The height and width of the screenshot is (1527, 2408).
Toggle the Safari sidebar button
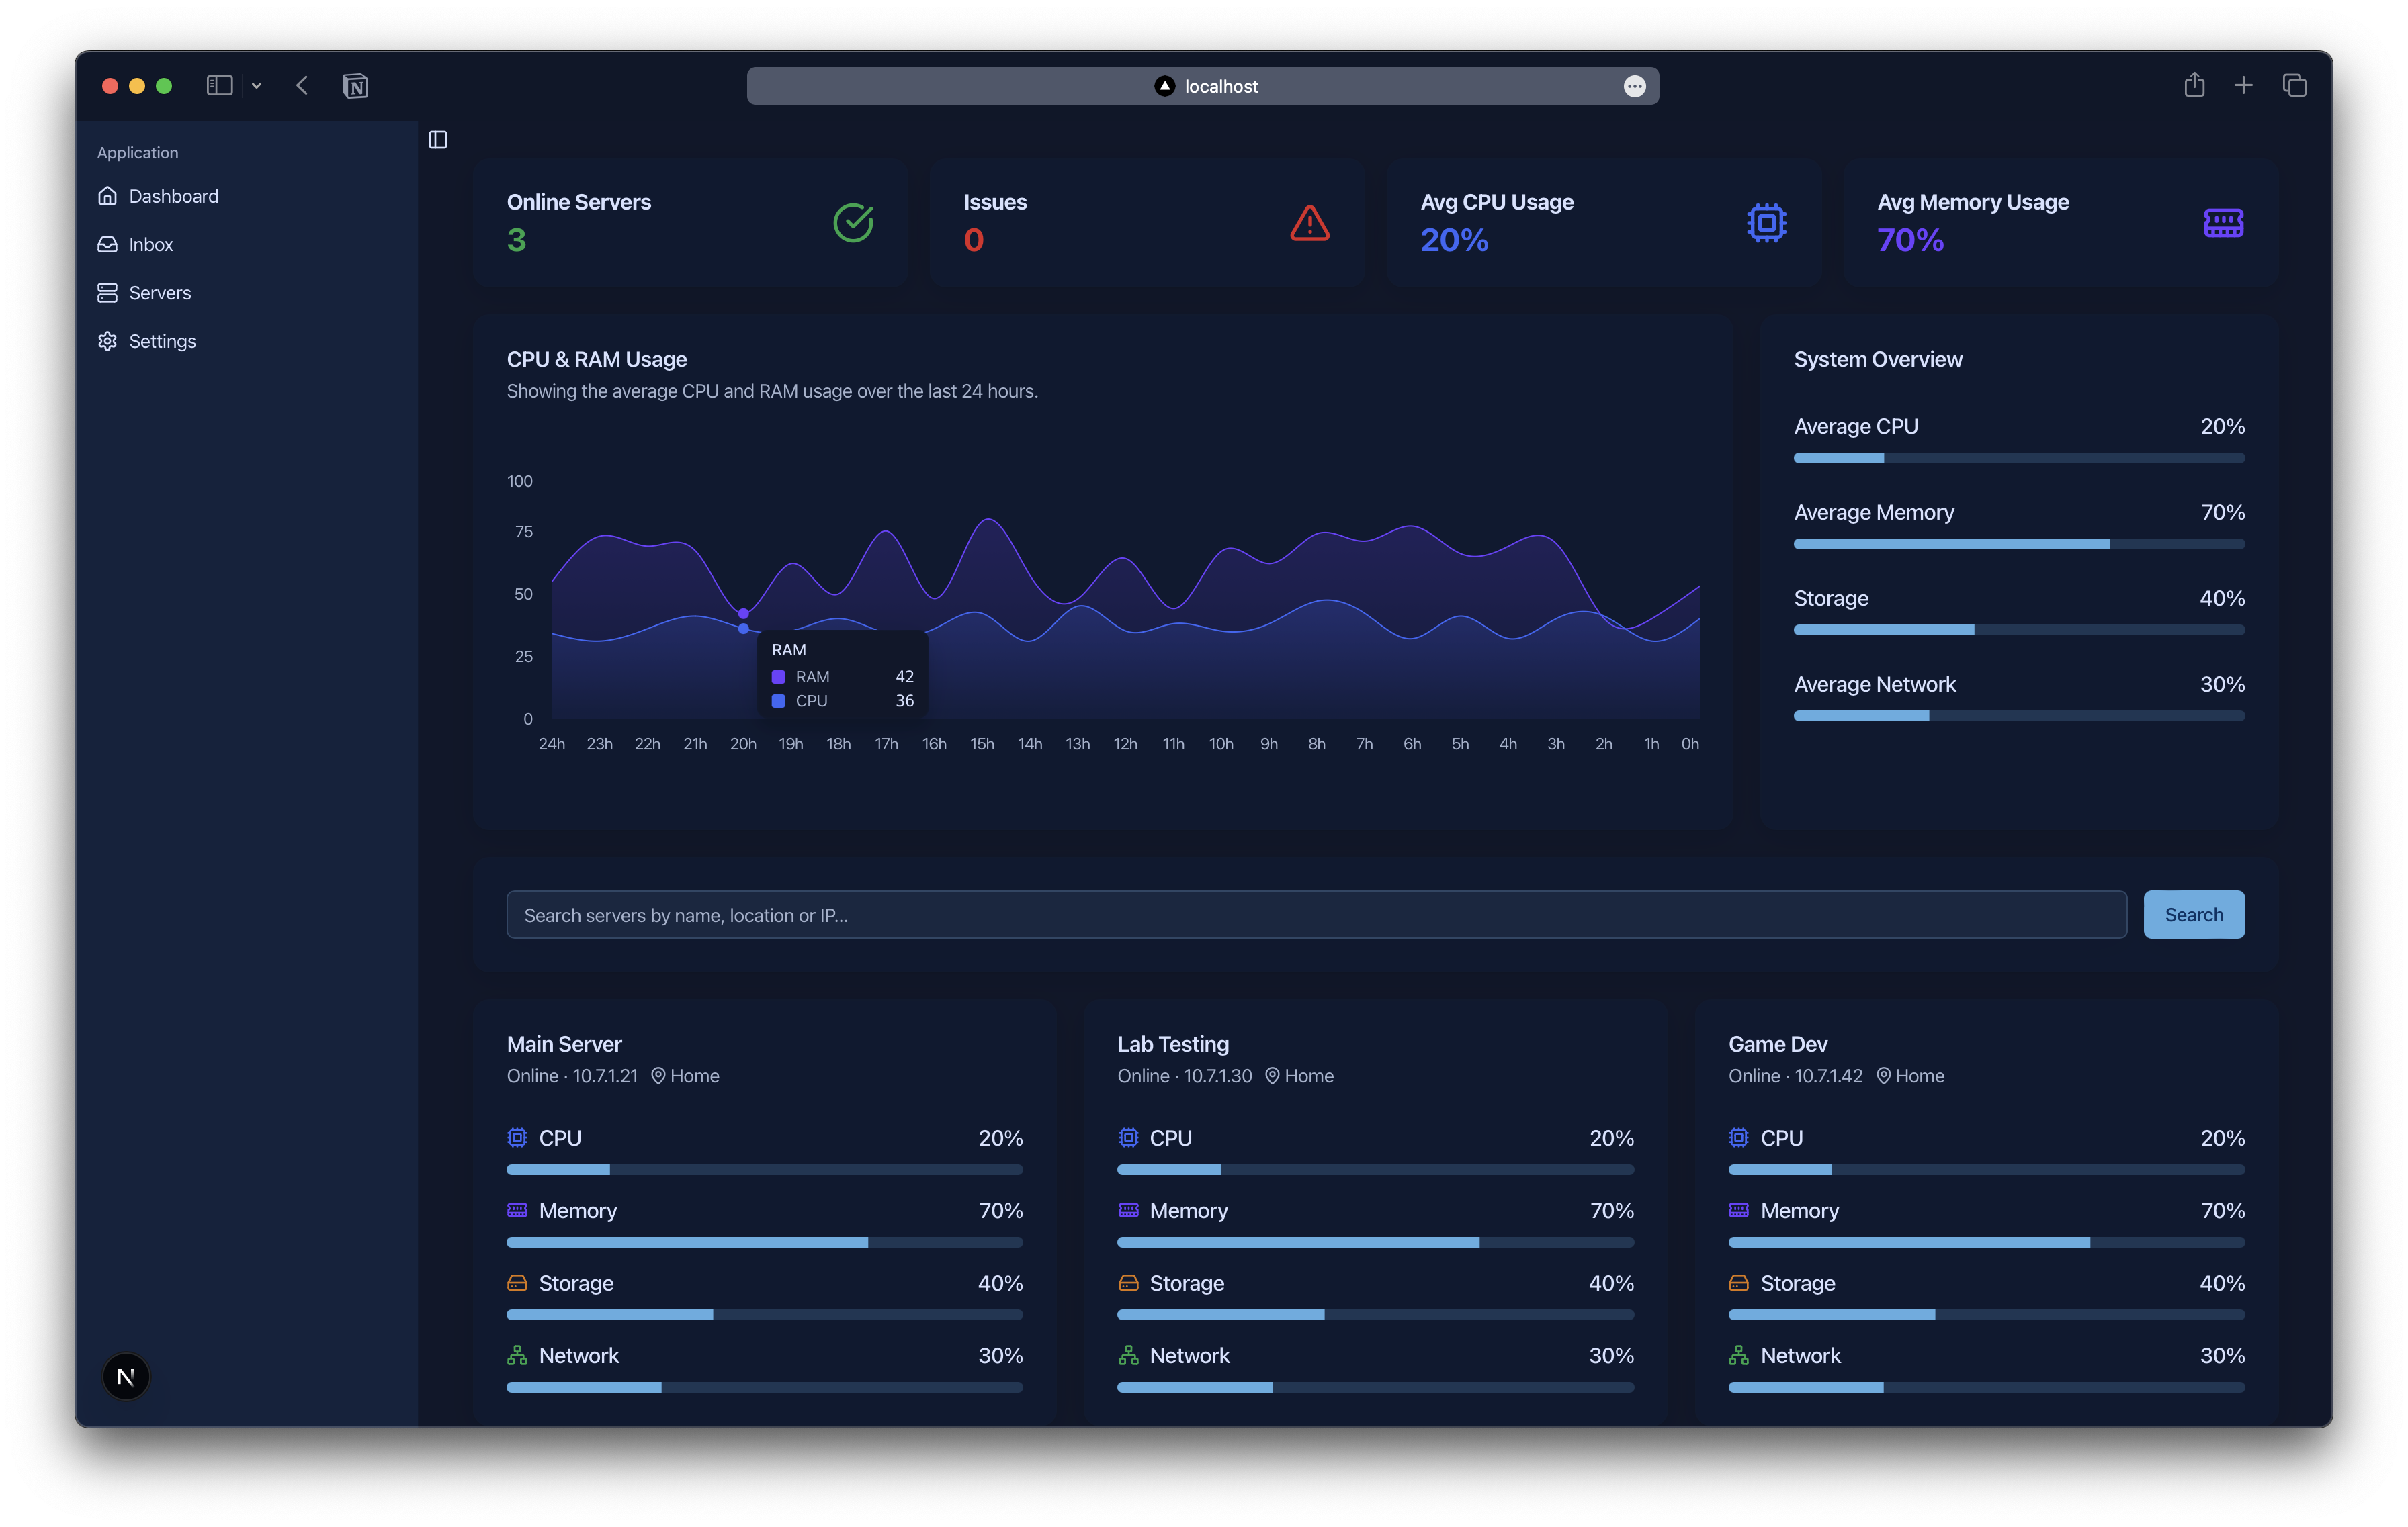click(219, 86)
